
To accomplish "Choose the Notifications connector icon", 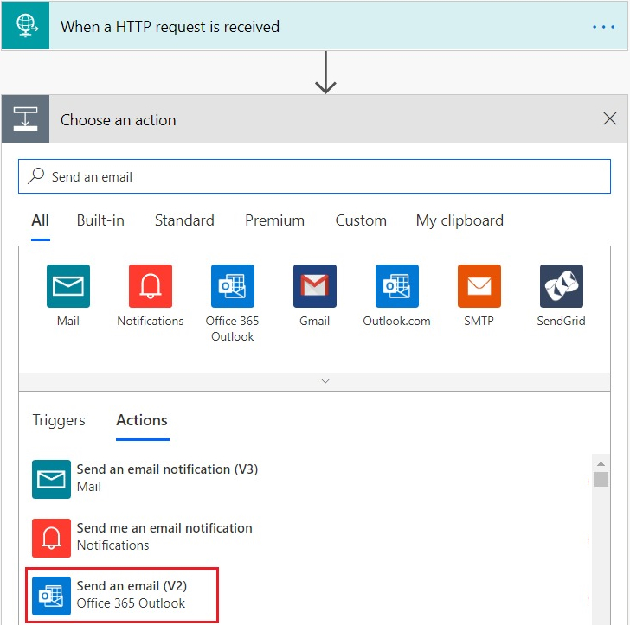I will pyautogui.click(x=151, y=286).
